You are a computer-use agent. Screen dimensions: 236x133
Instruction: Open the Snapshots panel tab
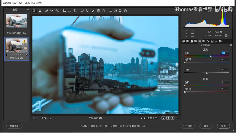220,41
